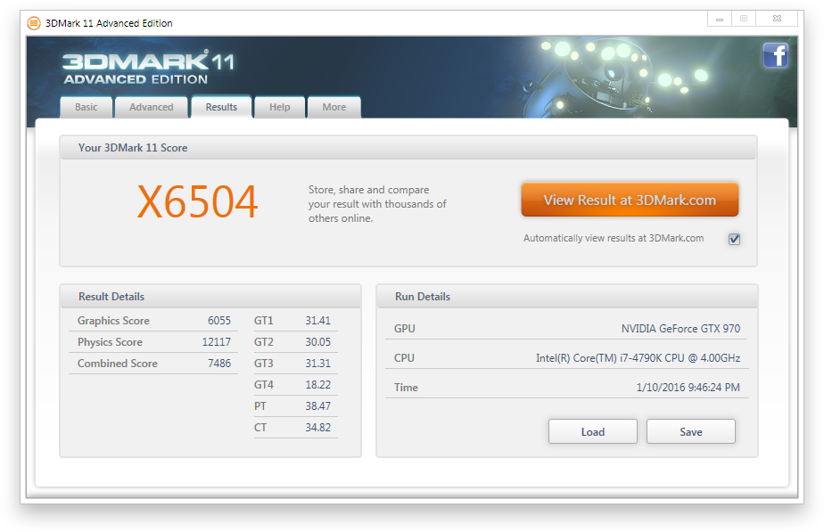
Task: Click the PT result 38.47
Action: coord(318,406)
